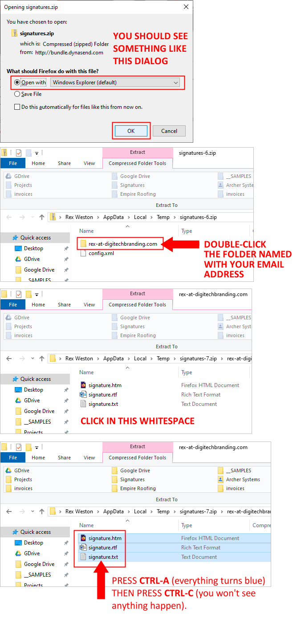301x619 pixels.
Task: Click the Back arrow in the signatures-6.zip window
Action: point(9,217)
